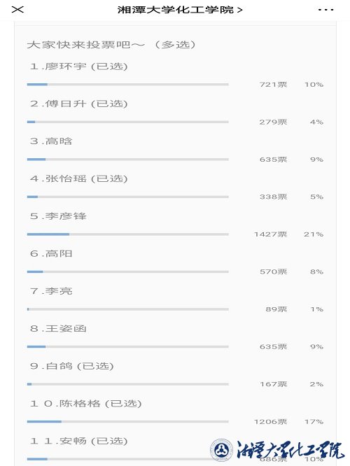This screenshot has height=466, width=350.
Task: Open 湘潭大学化工学院 account title link
Action: point(180,10)
